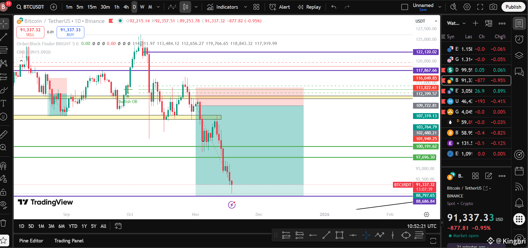Open the layout name dropdown arrow
The image size is (528, 248).
[440, 7]
